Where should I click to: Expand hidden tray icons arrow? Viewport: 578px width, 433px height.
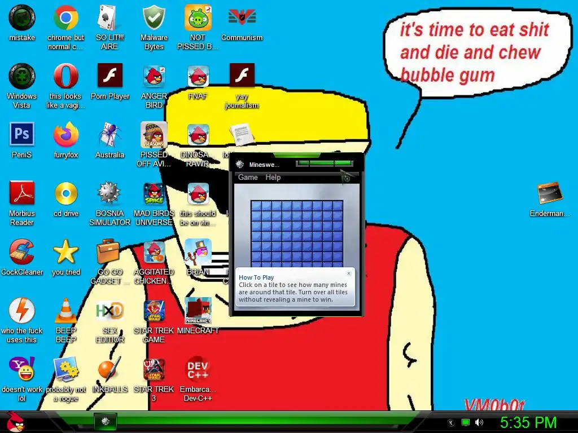click(450, 423)
